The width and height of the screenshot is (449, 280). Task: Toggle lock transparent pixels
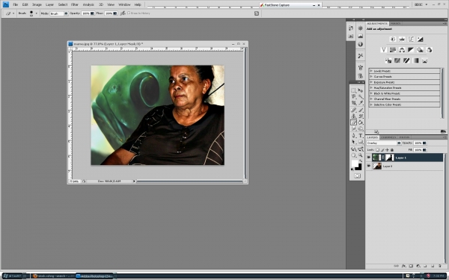[x=378, y=150]
